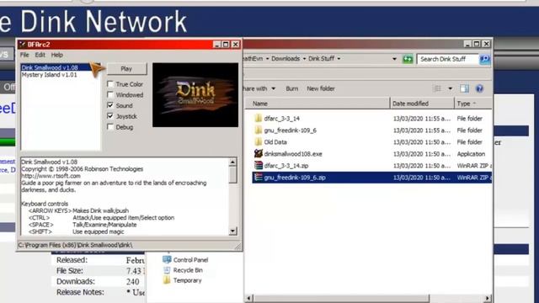Click the Downloads breadcrumb in Explorer
This screenshot has width=539, height=303.
click(286, 59)
